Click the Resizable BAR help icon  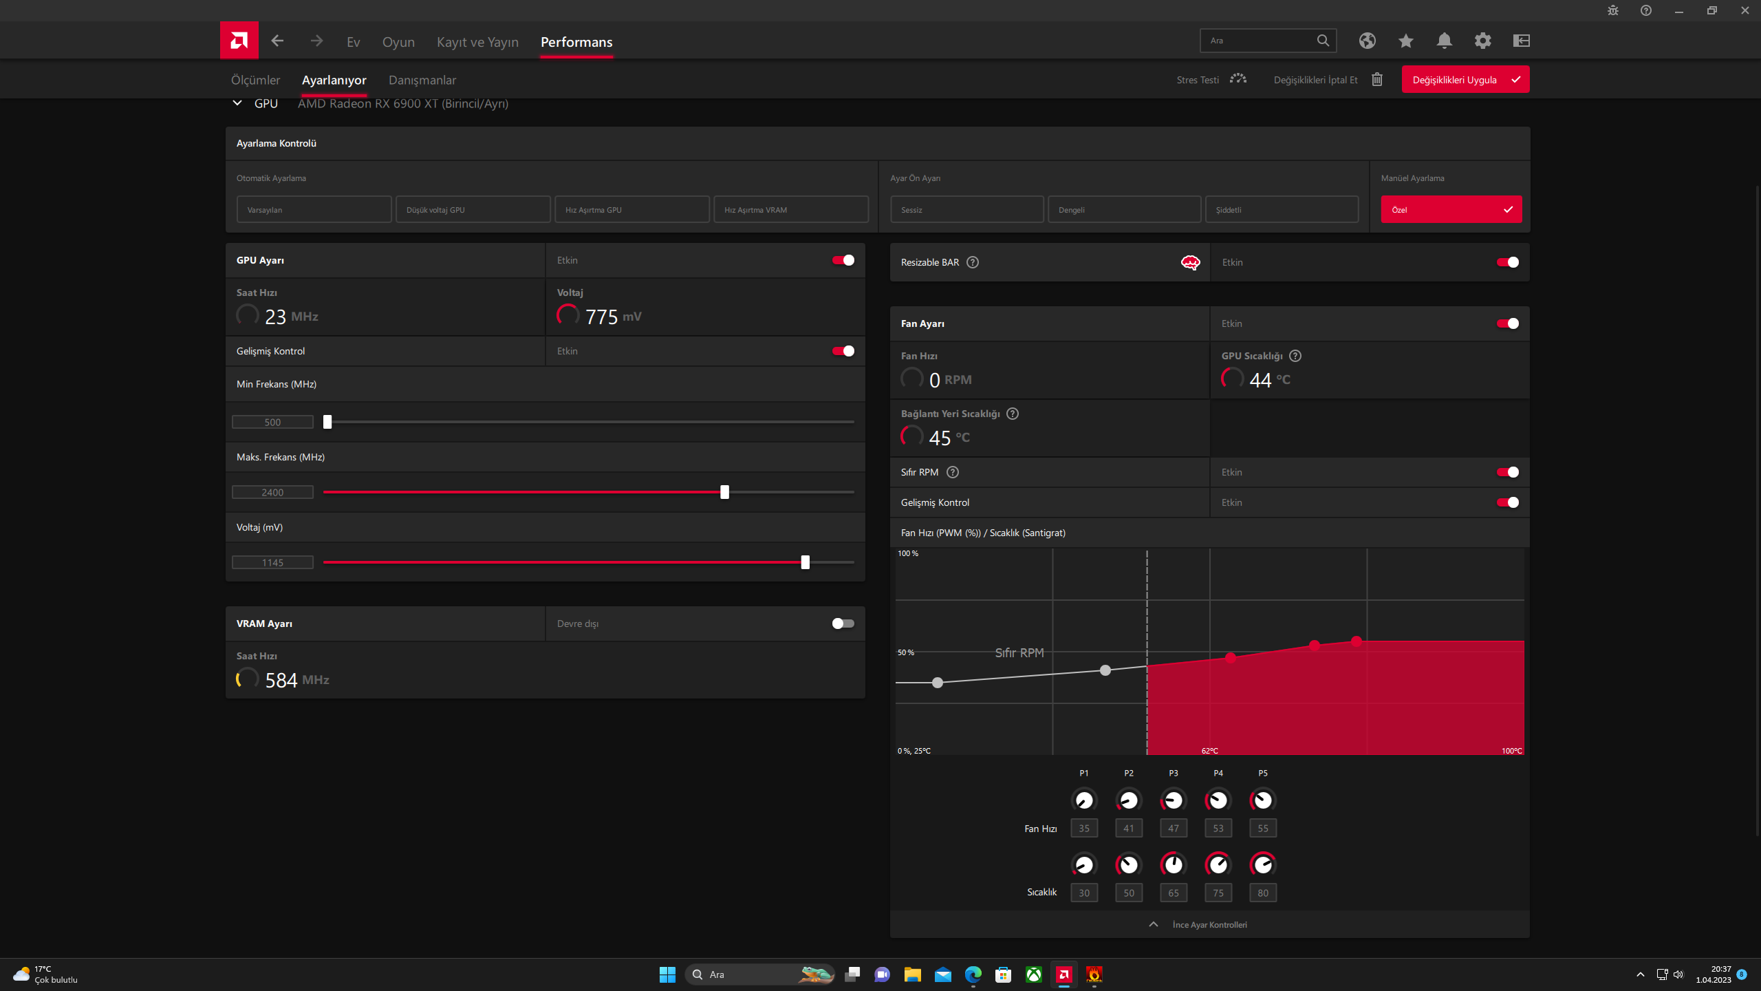click(x=973, y=262)
